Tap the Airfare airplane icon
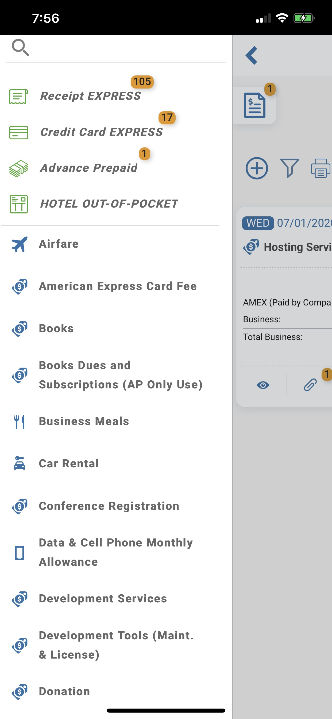Screen dimensions: 332x719 coord(19,244)
